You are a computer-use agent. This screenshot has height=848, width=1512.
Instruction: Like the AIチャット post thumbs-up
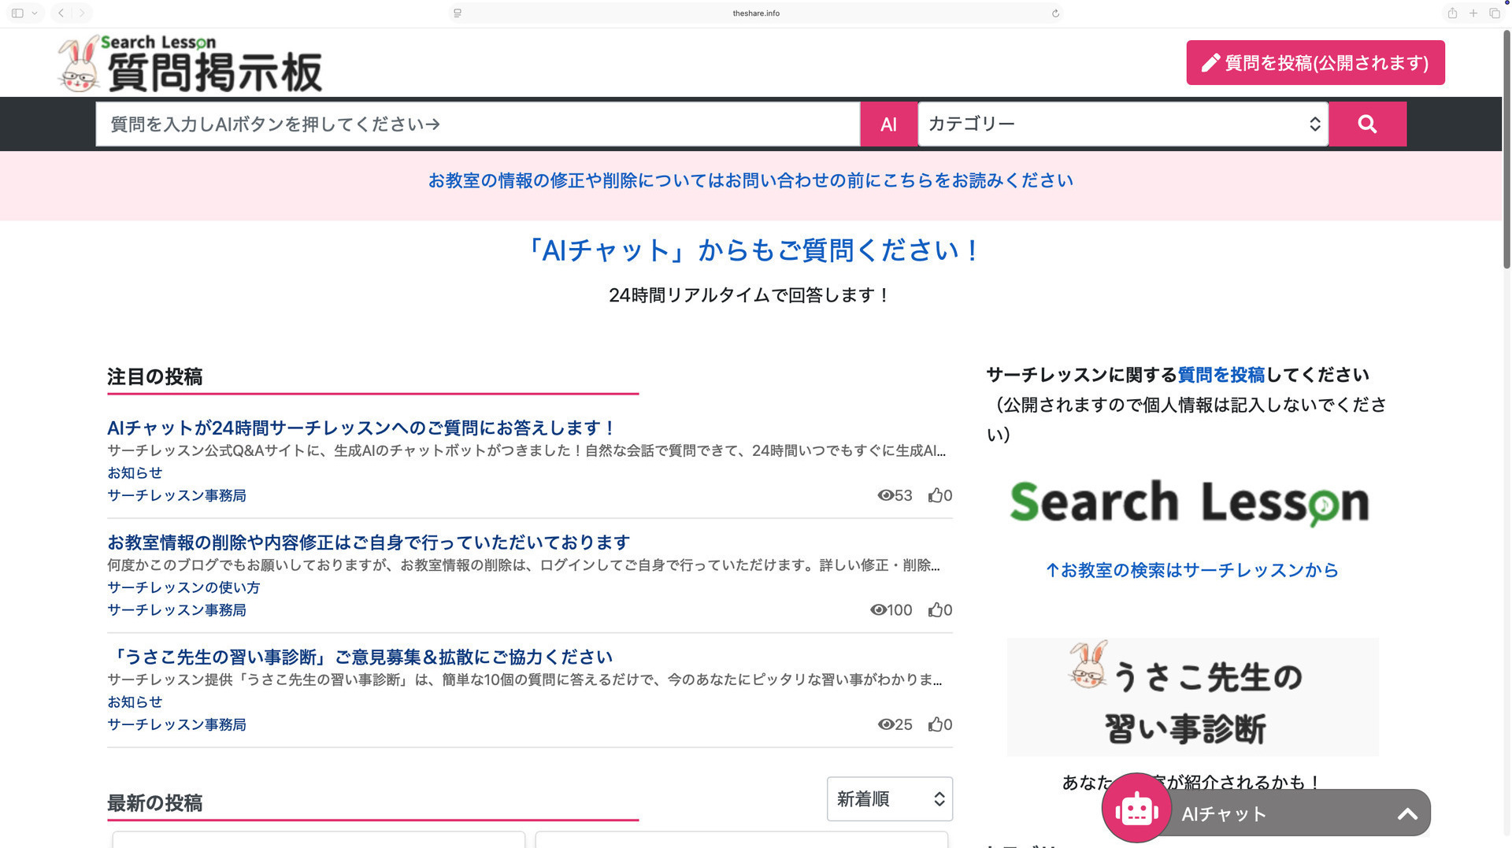[936, 495]
